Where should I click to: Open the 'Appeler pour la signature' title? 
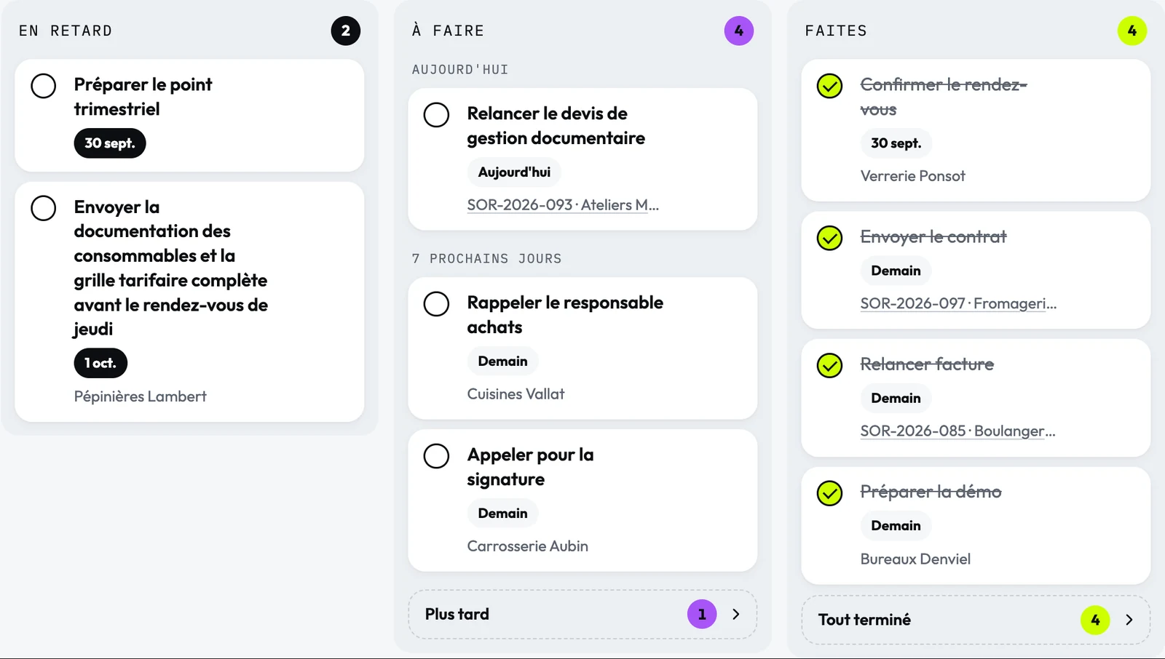click(530, 467)
